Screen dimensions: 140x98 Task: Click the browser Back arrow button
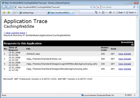coord(4,7)
